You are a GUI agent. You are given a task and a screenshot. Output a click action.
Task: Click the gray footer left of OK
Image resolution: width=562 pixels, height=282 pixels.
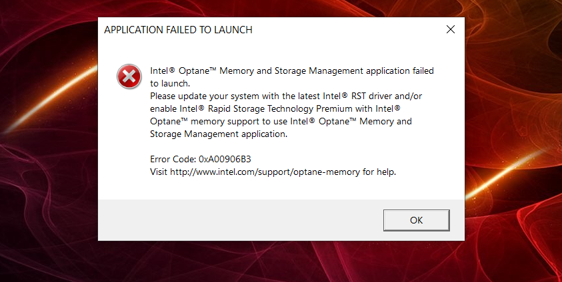pyautogui.click(x=233, y=220)
